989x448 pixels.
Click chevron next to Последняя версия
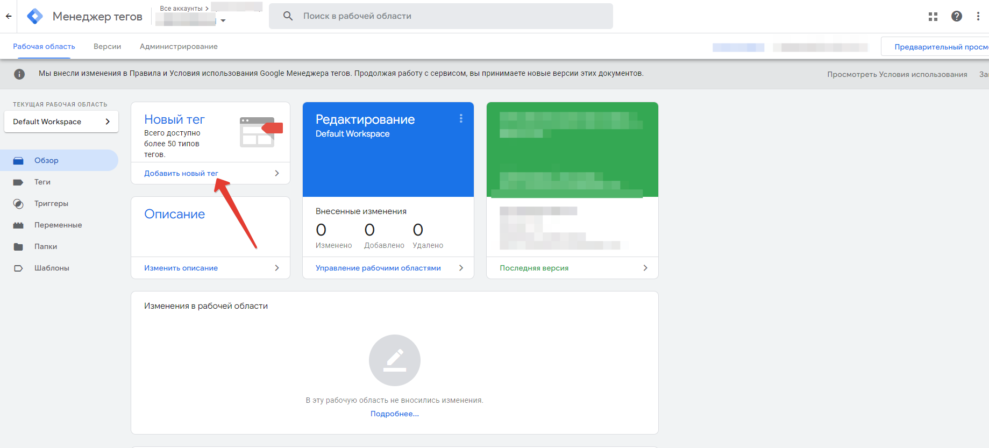645,268
